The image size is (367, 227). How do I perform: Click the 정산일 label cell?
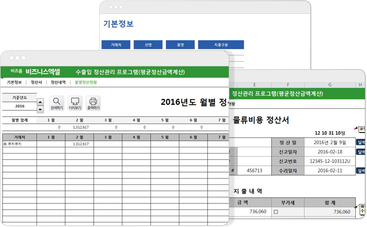coord(288,142)
